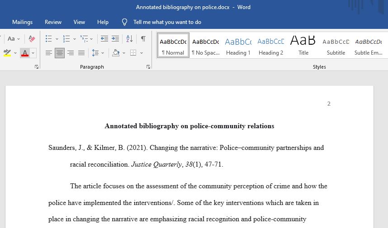This screenshot has height=228, width=388.
Task: Apply paragraph shading with paint bucket
Action: click(x=116, y=53)
